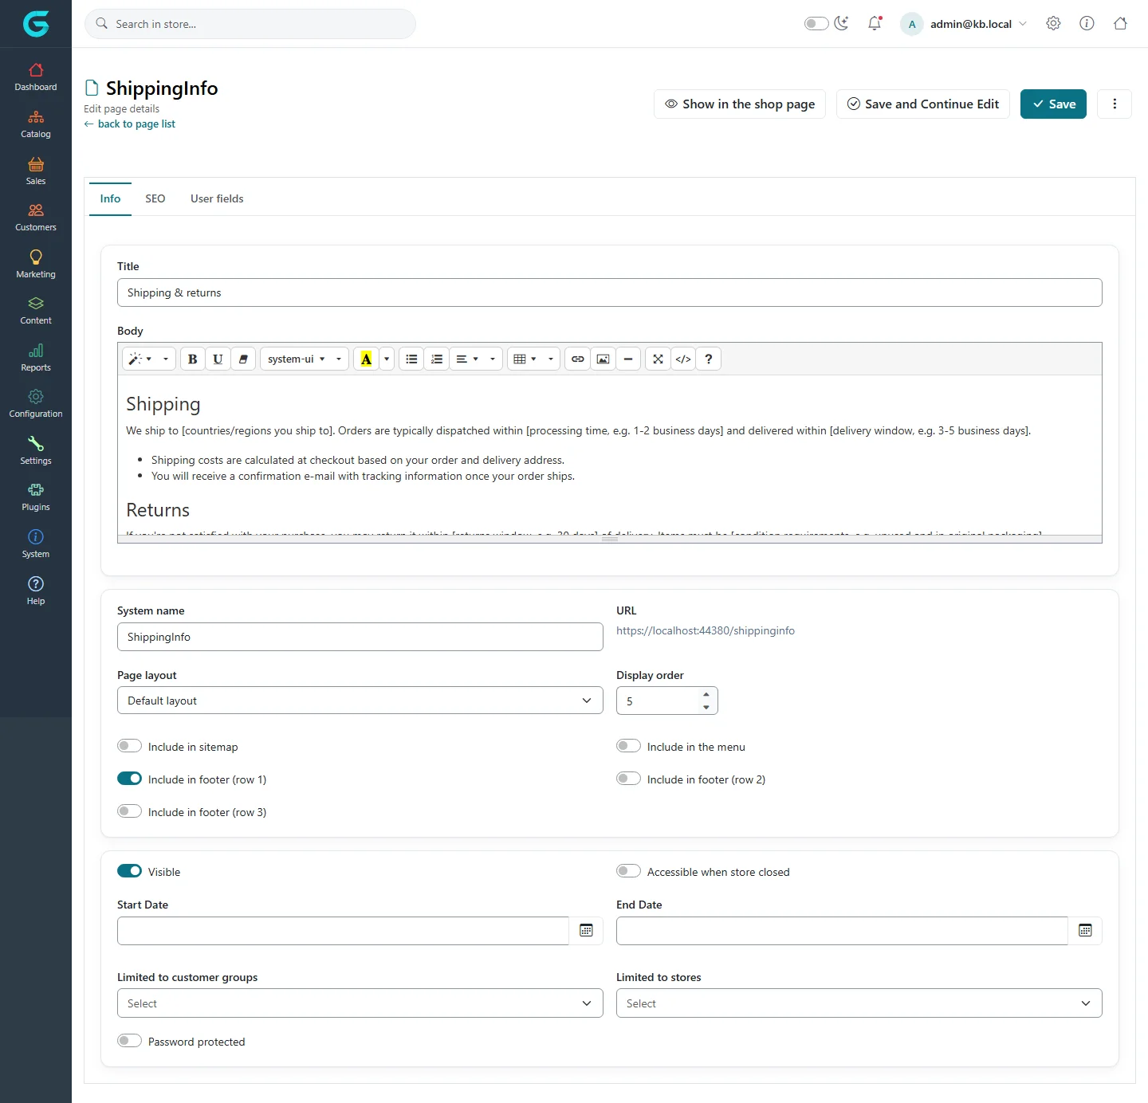This screenshot has width=1148, height=1103.
Task: Enable Accessible when store closed
Action: coord(628,871)
